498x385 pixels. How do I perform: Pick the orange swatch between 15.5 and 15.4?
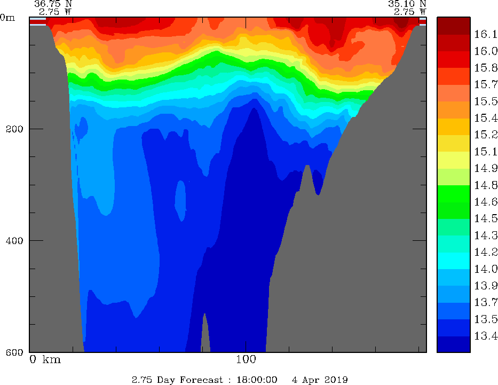[454, 109]
